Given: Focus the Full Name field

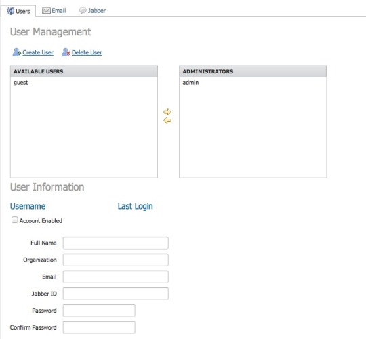Looking at the screenshot, I should tap(115, 243).
